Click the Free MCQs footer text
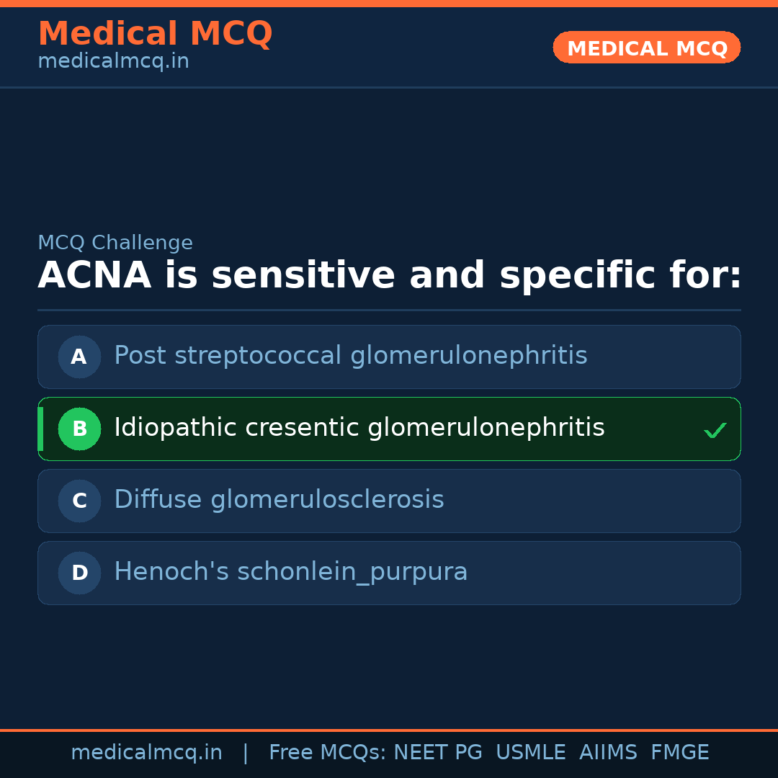 click(x=327, y=753)
